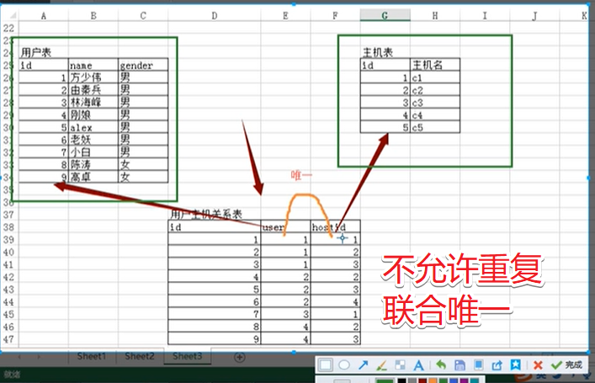This screenshot has height=383, width=595.
Task: Open the Sheet2 tab
Action: point(140,356)
